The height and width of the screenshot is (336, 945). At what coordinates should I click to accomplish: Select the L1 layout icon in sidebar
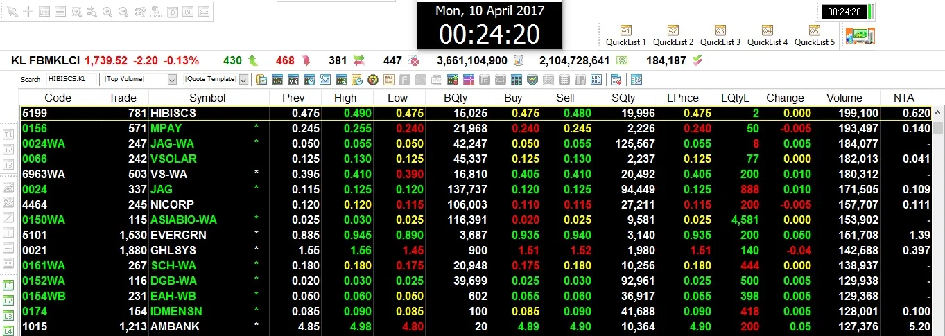(x=9, y=285)
